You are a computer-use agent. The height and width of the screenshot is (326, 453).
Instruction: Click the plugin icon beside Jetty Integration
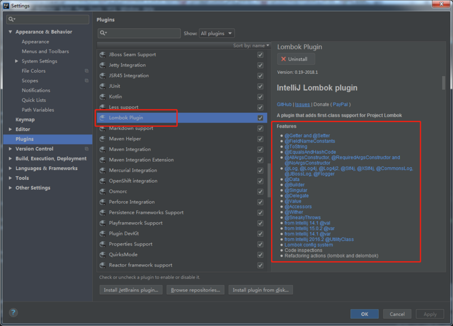pos(102,65)
